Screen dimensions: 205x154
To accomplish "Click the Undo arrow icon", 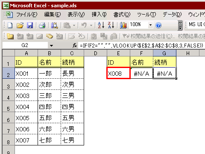I will tap(84, 25).
